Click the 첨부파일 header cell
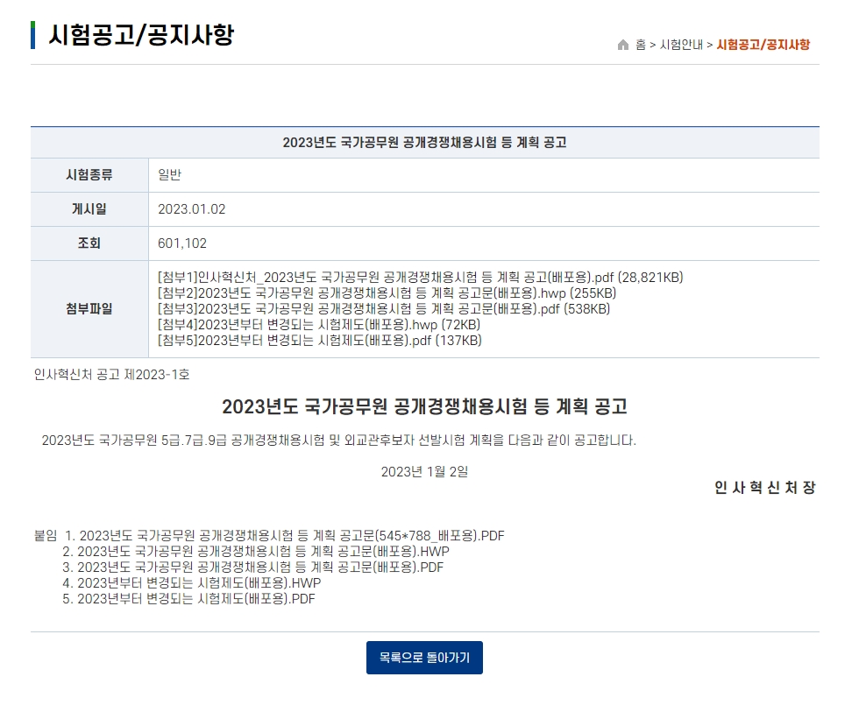The width and height of the screenshot is (859, 705). point(89,308)
